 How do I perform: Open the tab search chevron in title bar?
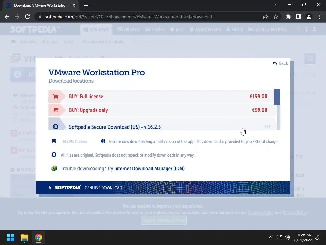pos(275,4)
